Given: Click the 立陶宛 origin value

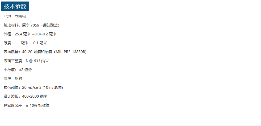Looking at the screenshot, I should 20,16.
